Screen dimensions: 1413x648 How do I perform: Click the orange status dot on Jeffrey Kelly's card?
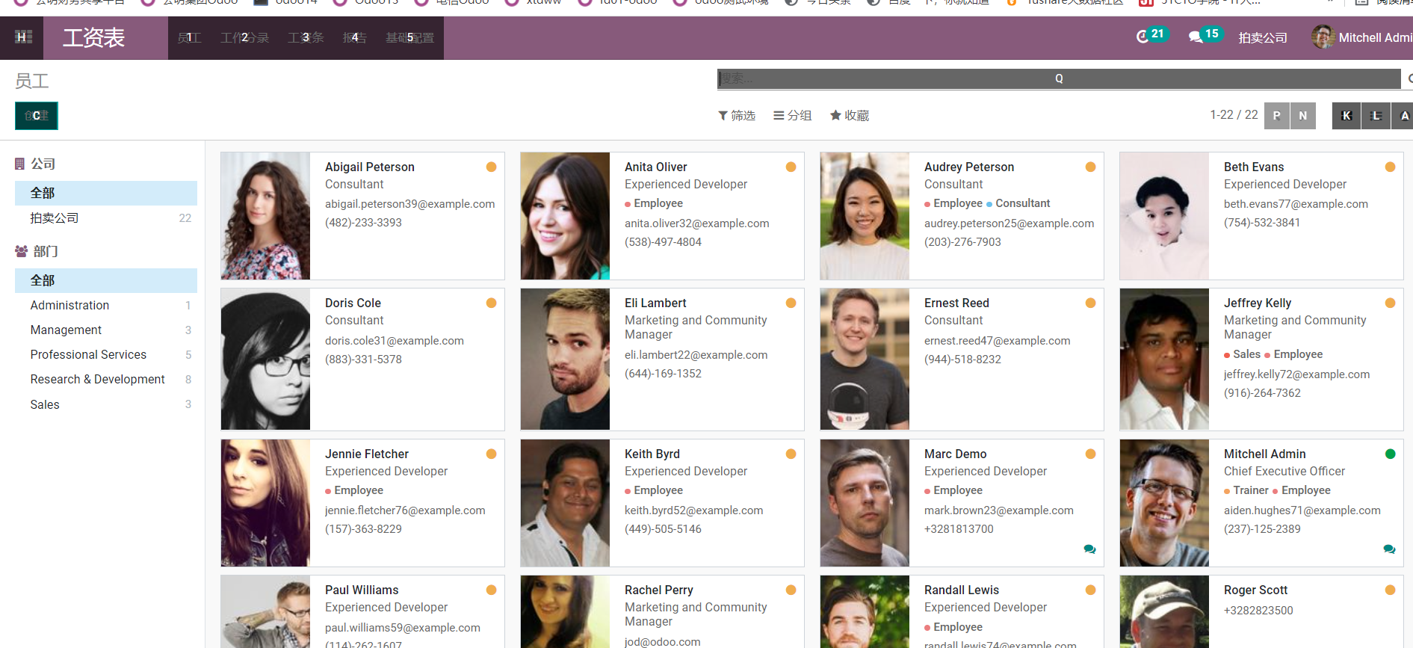click(x=1391, y=303)
